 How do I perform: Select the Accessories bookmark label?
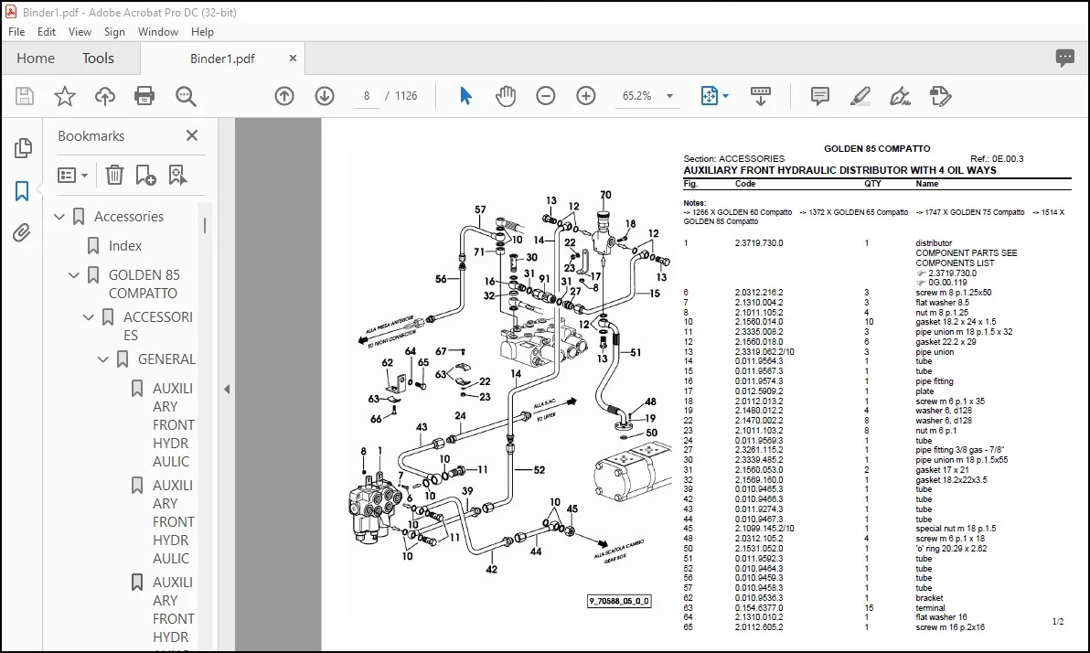pos(129,216)
